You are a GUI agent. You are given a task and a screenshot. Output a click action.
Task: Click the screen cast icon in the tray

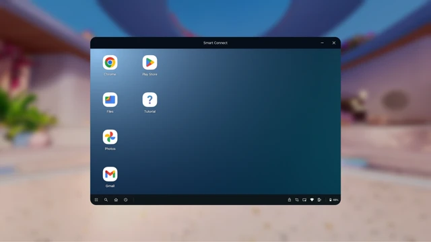click(304, 200)
